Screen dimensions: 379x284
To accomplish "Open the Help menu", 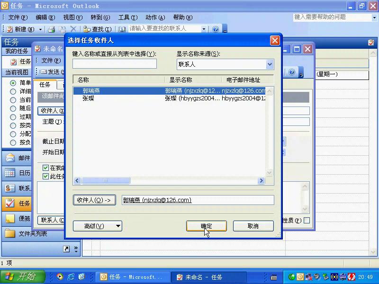I will point(183,18).
